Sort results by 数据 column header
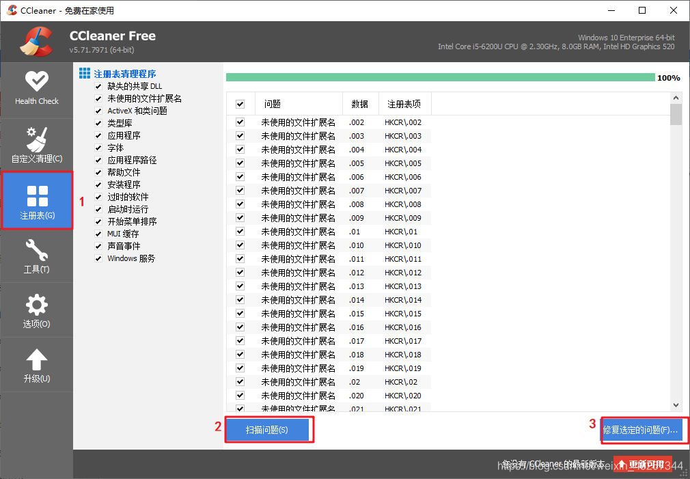 361,104
